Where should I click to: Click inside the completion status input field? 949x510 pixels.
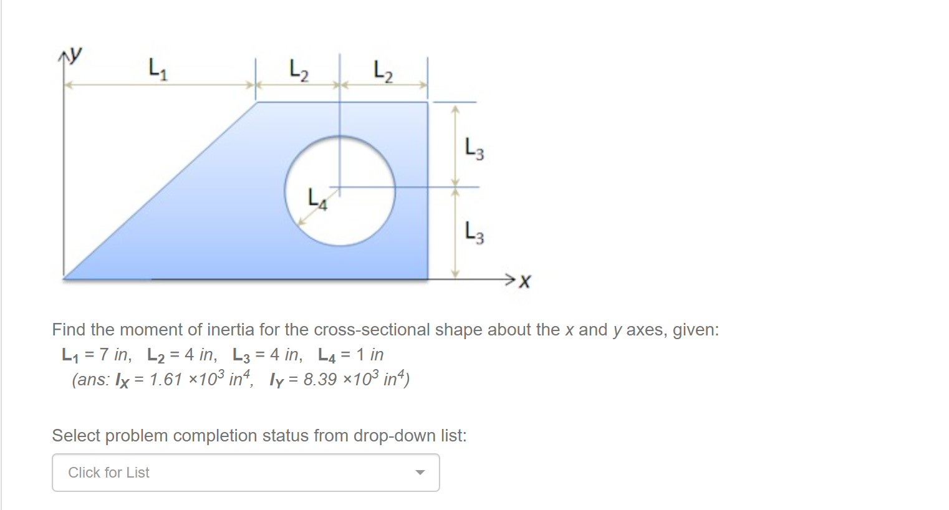pos(187,473)
